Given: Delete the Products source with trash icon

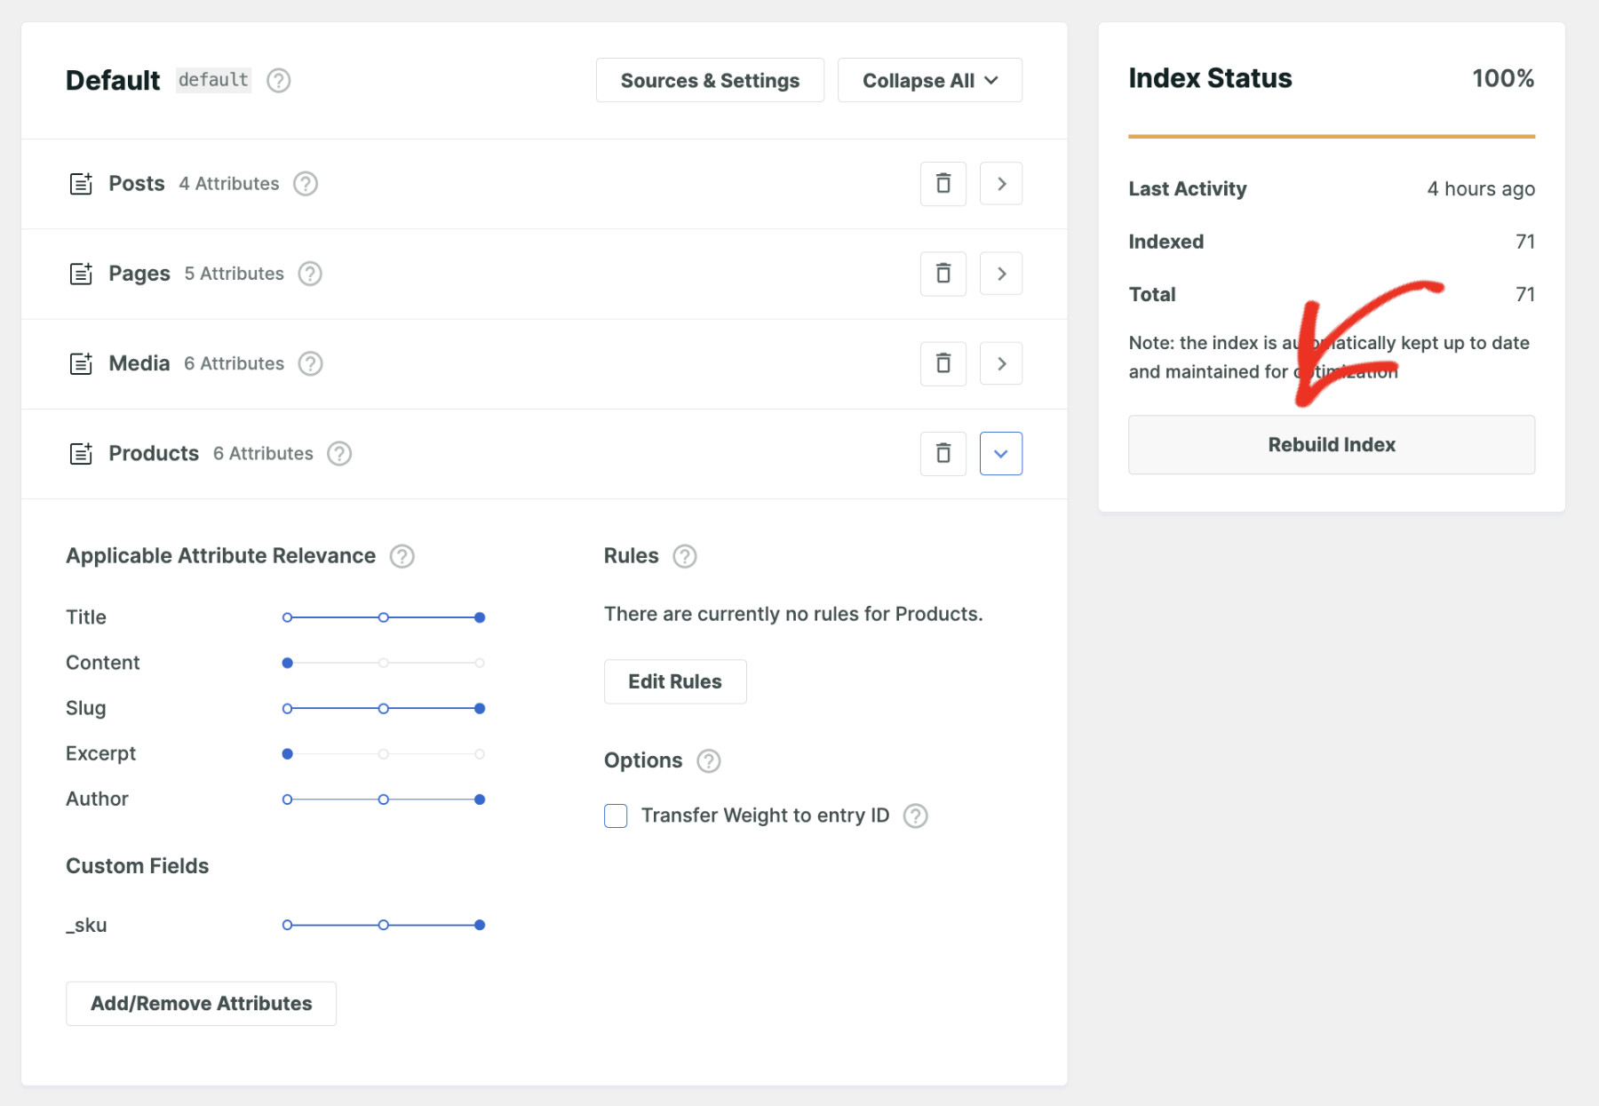Looking at the screenshot, I should point(943,454).
